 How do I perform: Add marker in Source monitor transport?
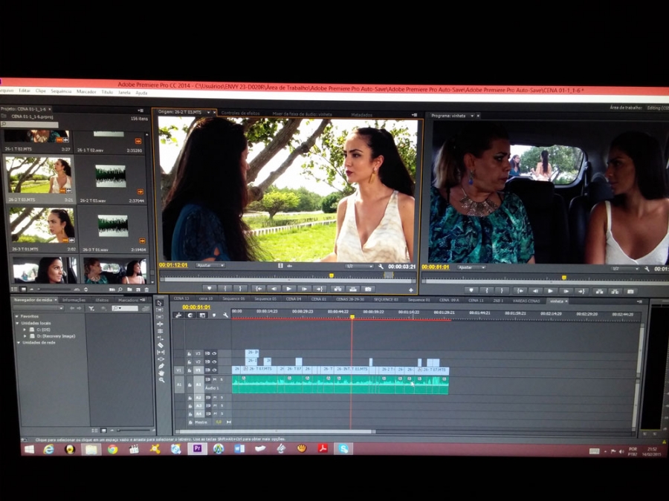(x=210, y=289)
